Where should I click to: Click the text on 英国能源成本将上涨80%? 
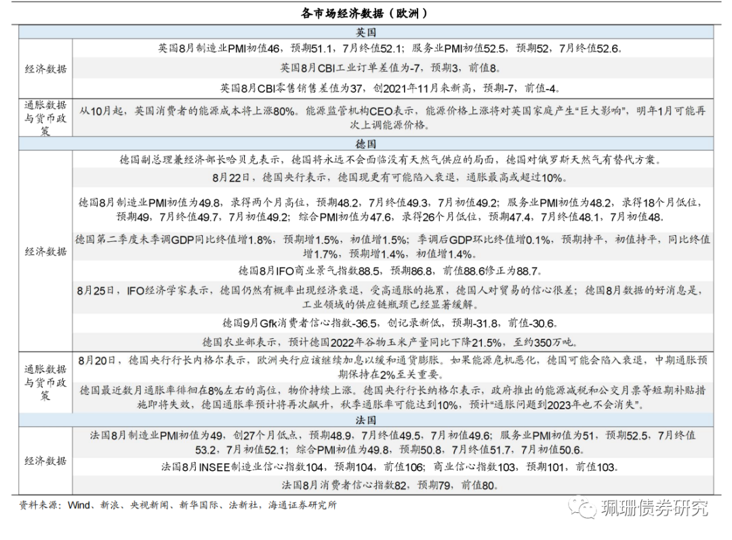coord(393,118)
